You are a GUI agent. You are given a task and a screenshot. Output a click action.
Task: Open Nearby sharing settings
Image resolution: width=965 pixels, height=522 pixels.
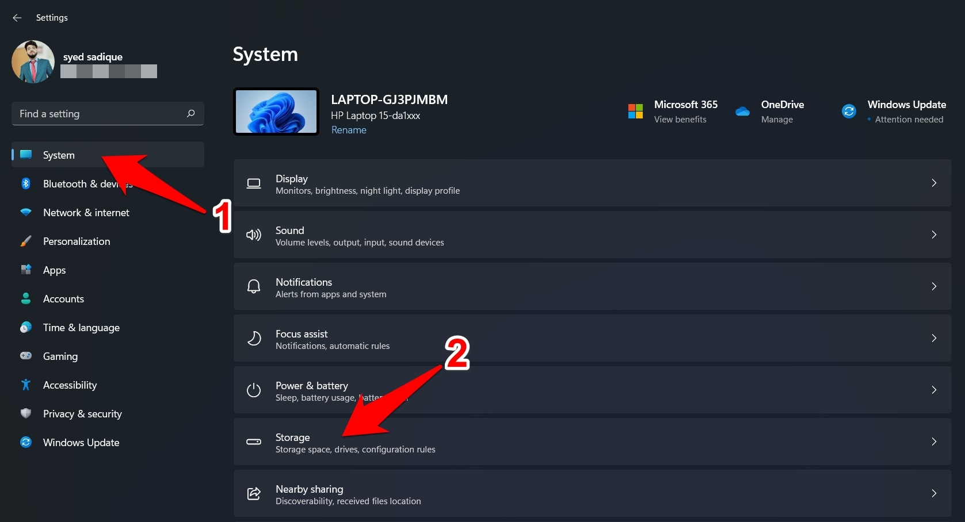click(x=593, y=493)
